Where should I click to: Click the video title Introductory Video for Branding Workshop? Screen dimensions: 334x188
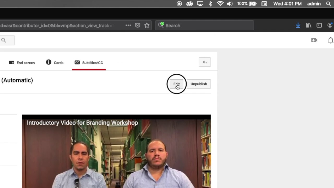point(82,123)
